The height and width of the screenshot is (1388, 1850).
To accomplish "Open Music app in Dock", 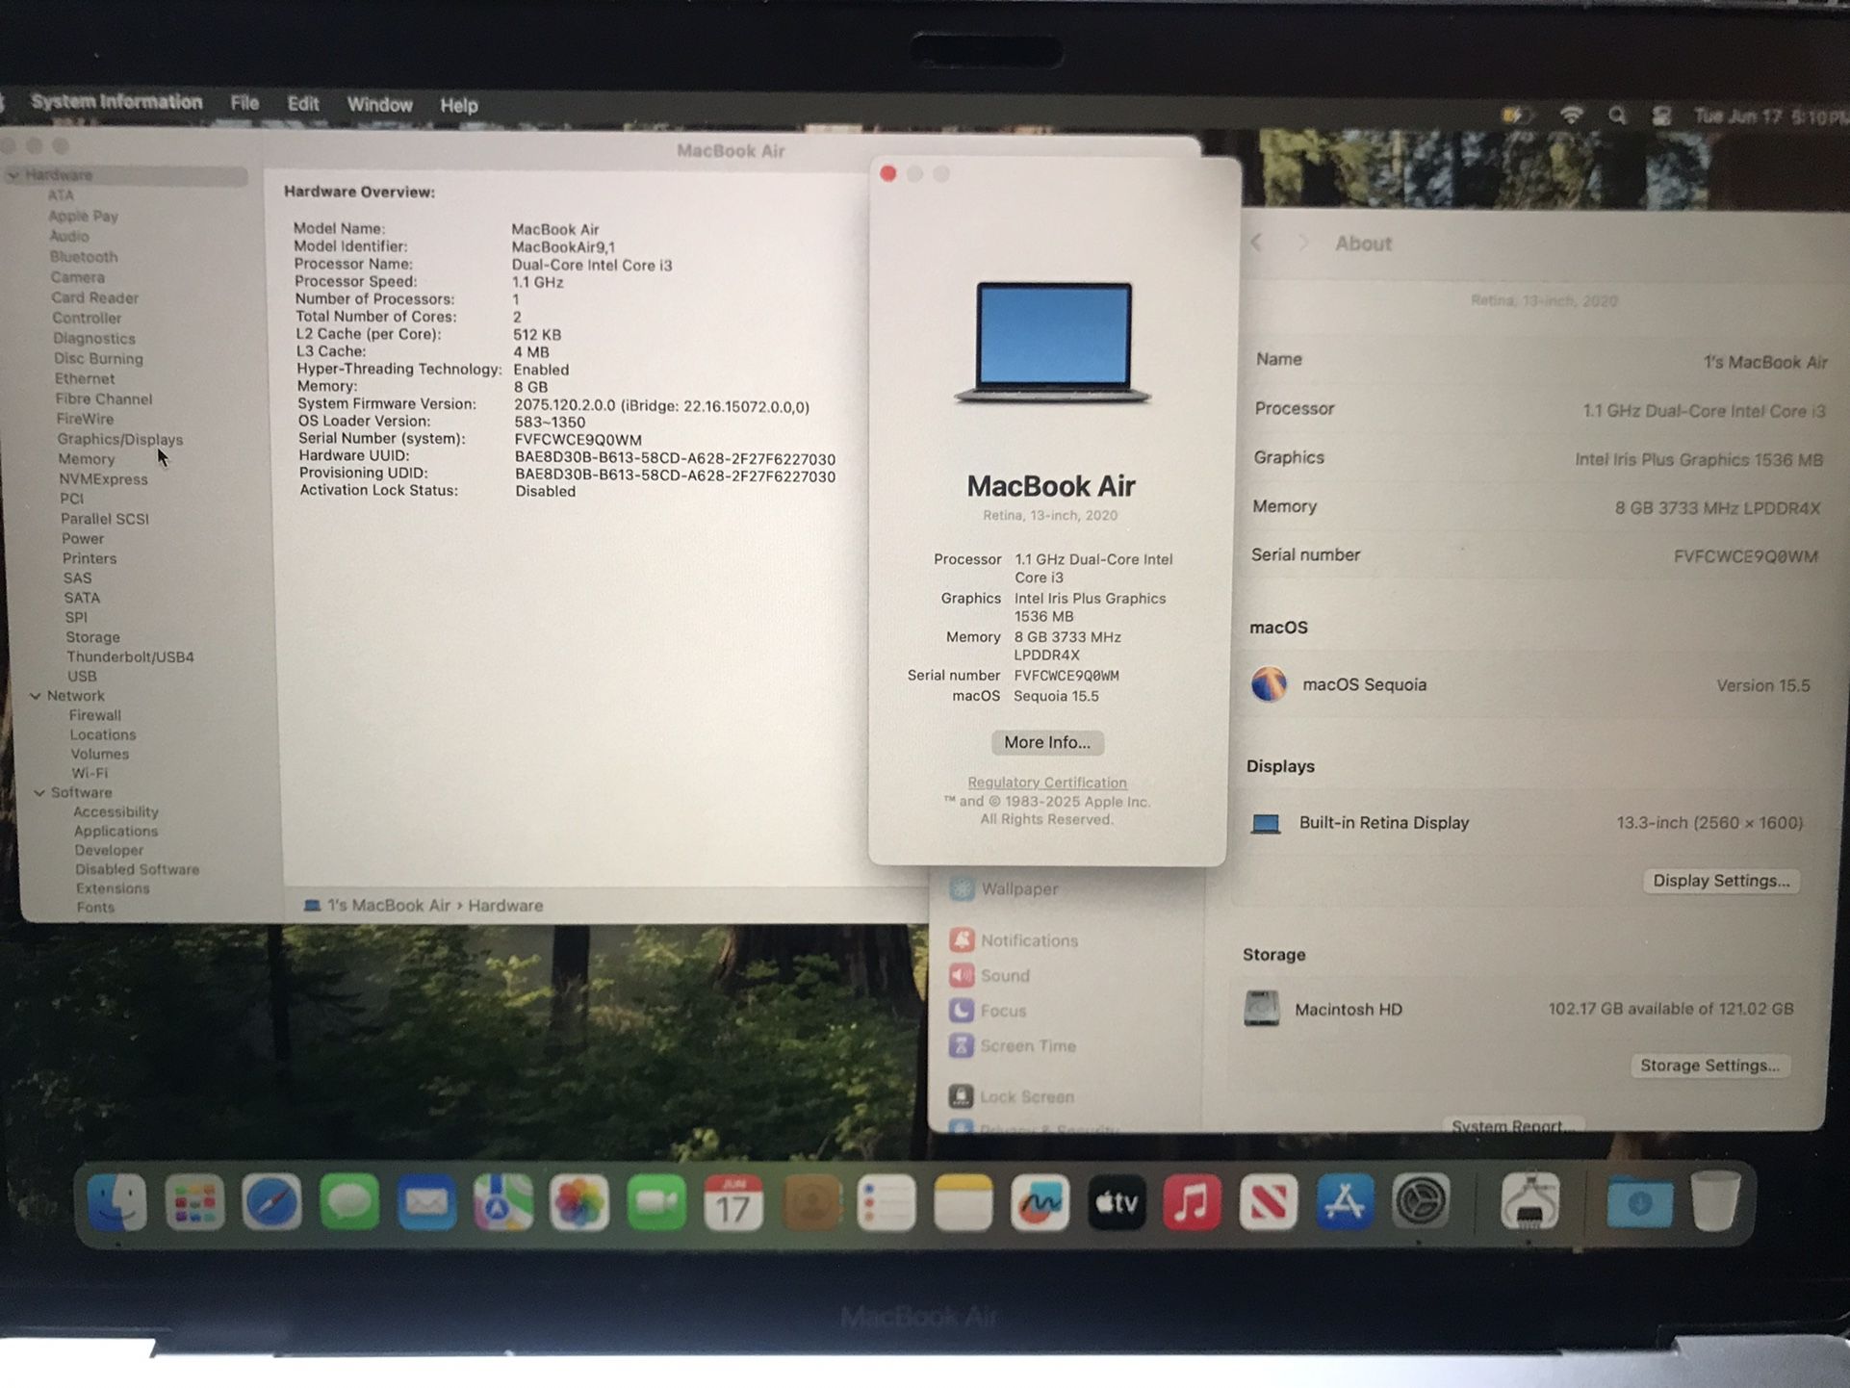I will [1192, 1201].
